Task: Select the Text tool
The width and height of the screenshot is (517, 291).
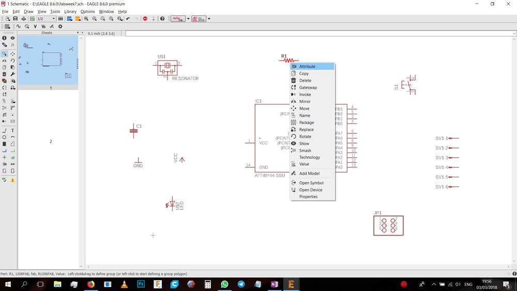Action: click(12, 130)
